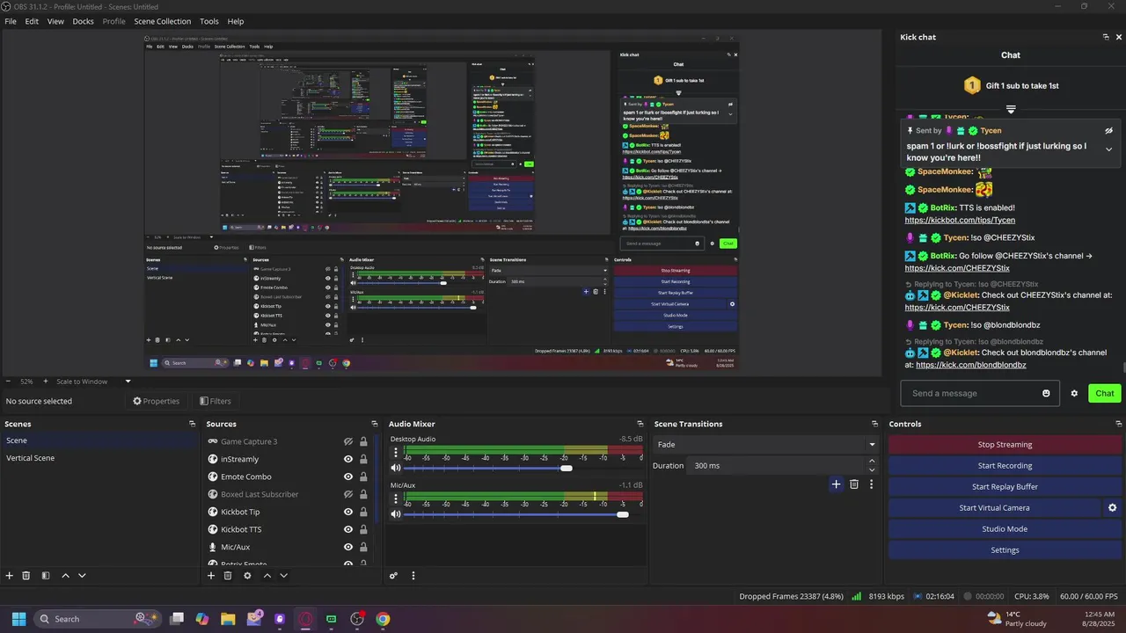Viewport: 1126px width, 633px height.
Task: Add a new source with the plus icon
Action: [x=211, y=576]
